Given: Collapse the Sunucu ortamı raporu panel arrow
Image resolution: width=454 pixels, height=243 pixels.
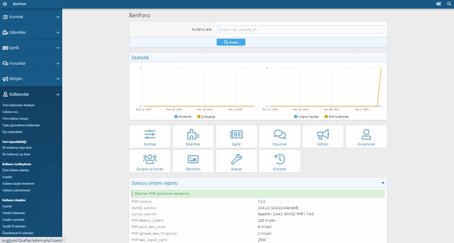Looking at the screenshot, I should 383,183.
